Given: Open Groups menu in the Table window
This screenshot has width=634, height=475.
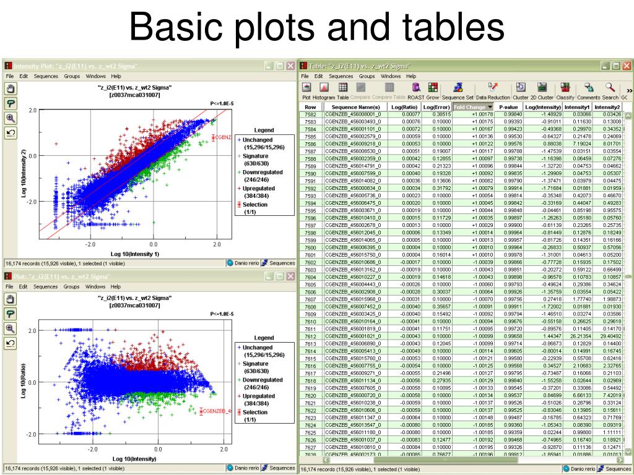Looking at the screenshot, I should click(x=367, y=76).
